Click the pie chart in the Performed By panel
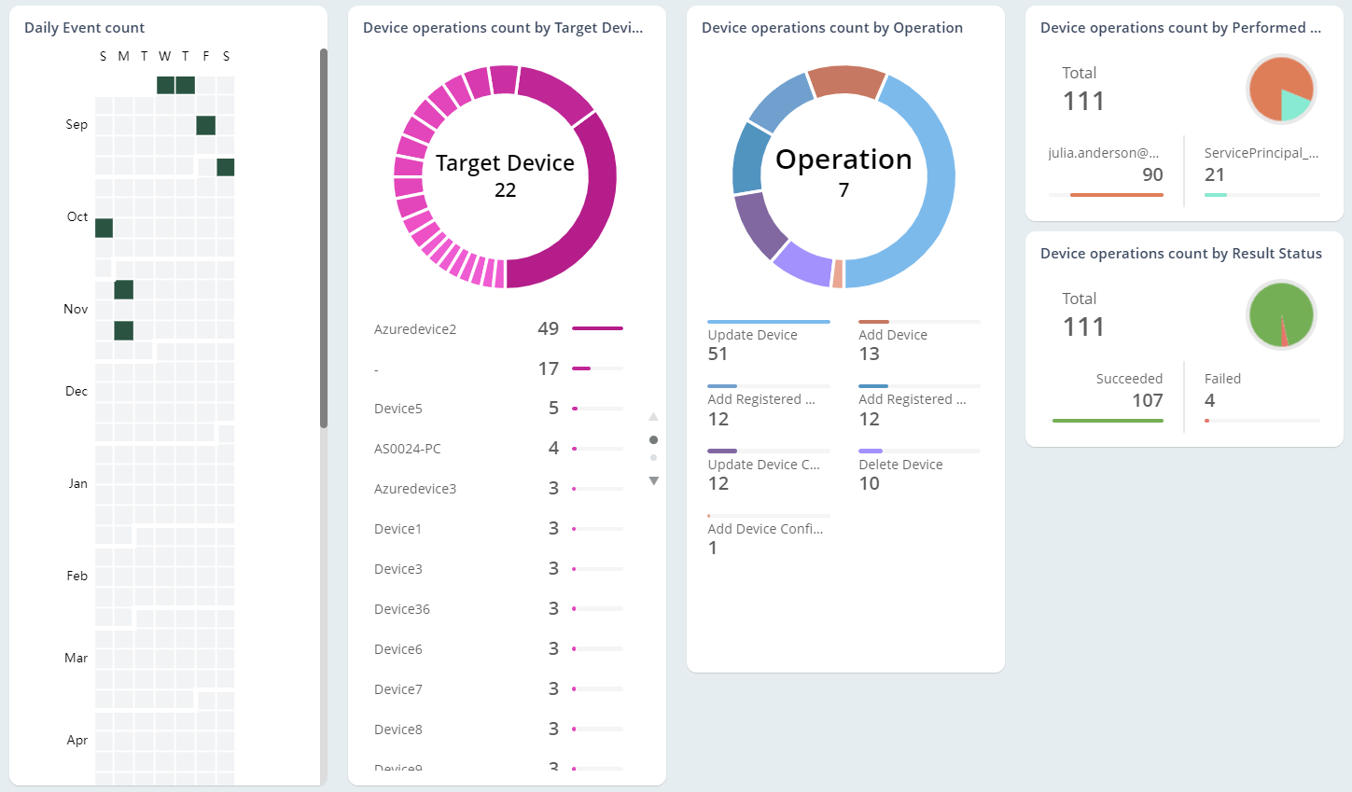The width and height of the screenshot is (1352, 792). [1281, 89]
